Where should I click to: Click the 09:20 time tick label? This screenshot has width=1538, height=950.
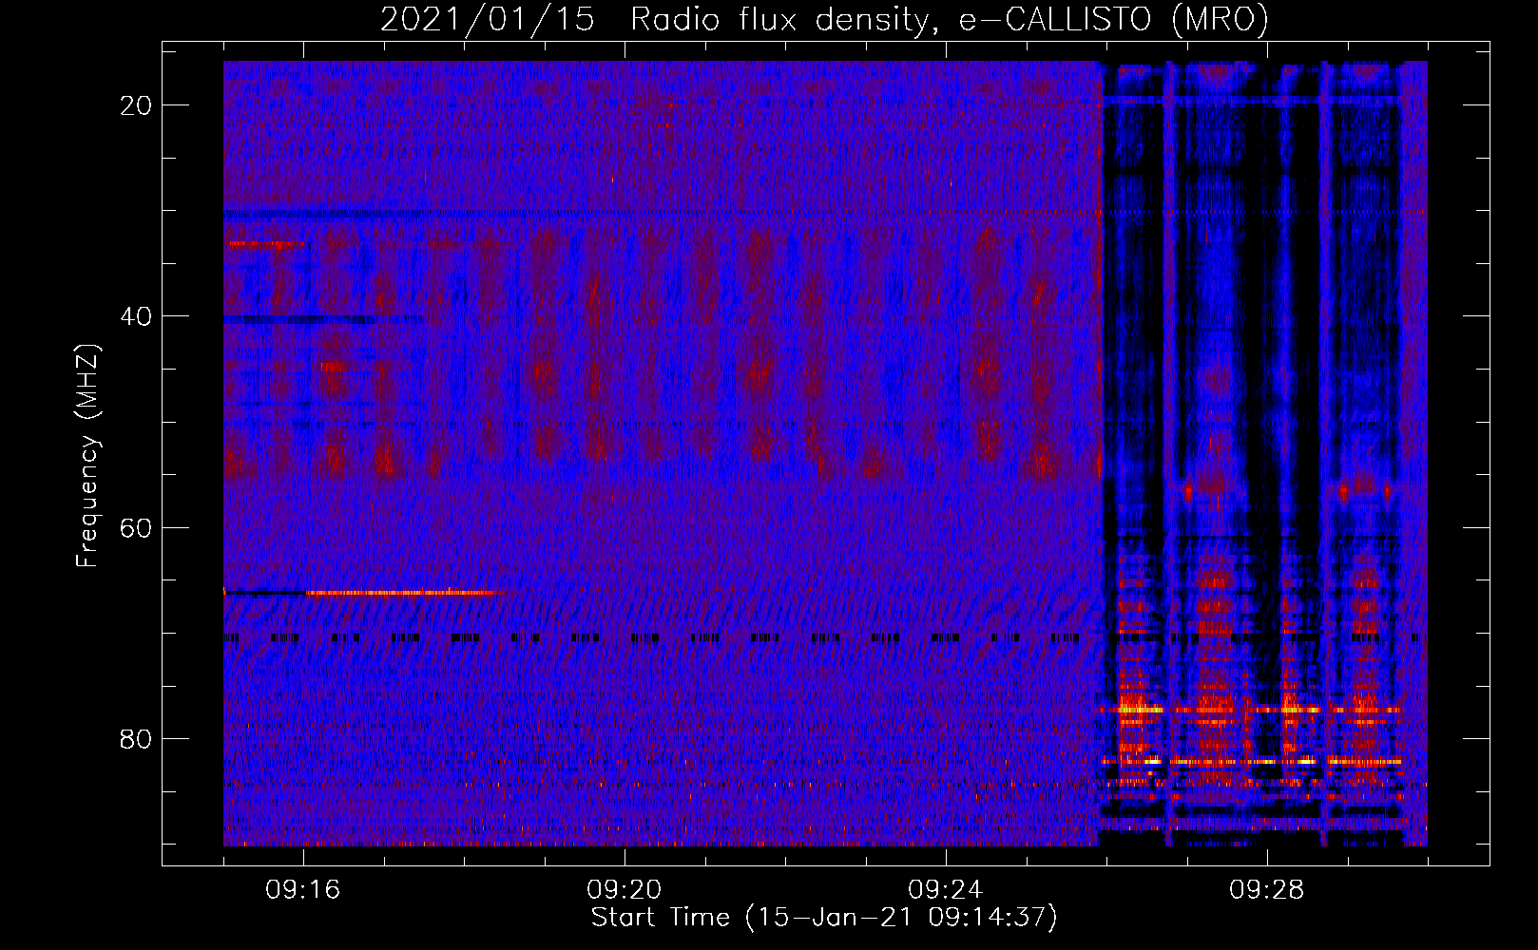pos(625,890)
